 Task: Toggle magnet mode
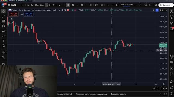pyautogui.click(x=4, y=64)
